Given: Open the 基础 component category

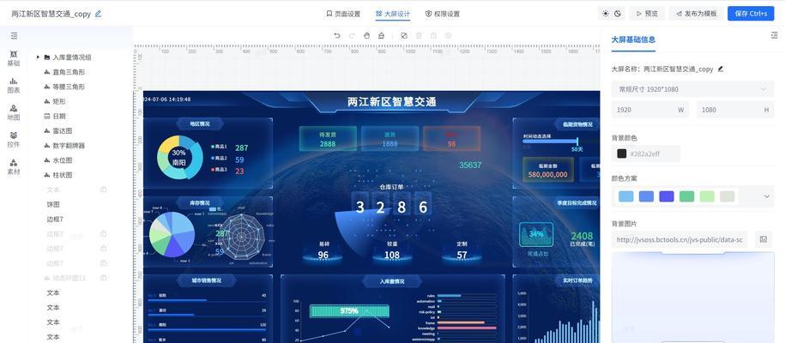Looking at the screenshot, I should 14,58.
